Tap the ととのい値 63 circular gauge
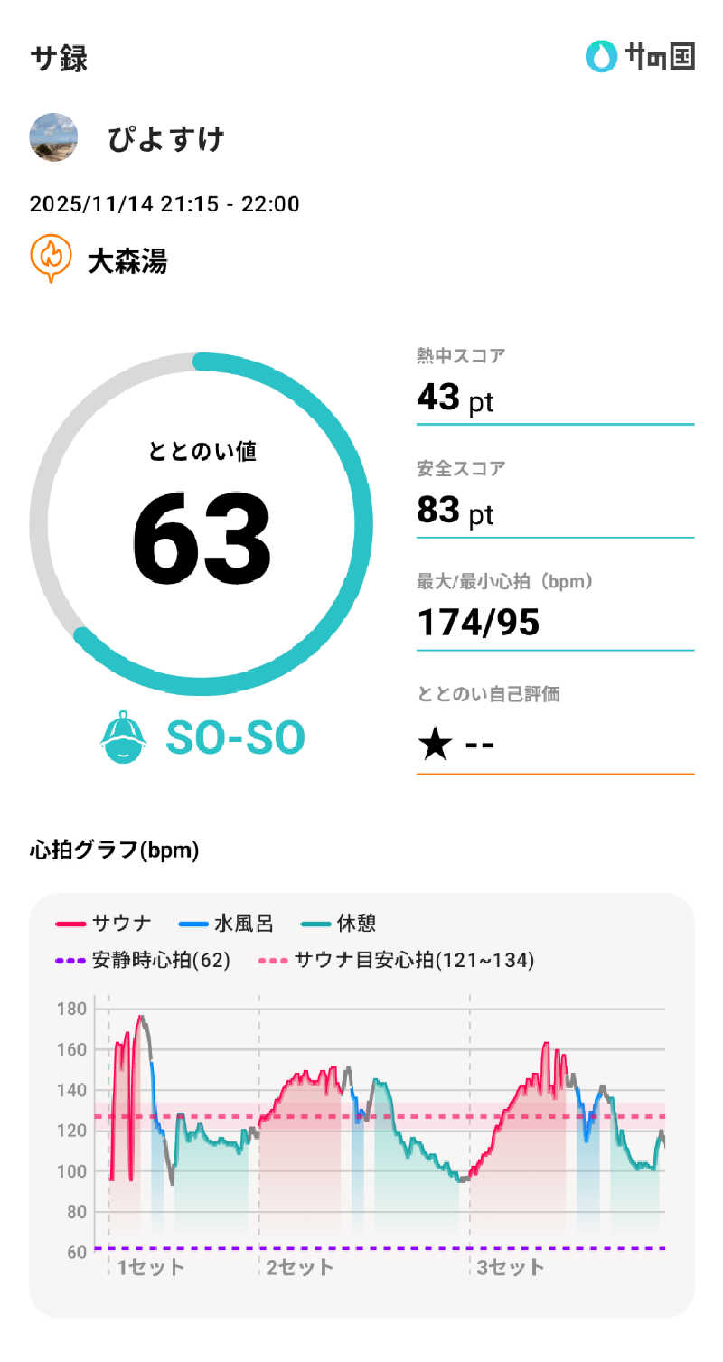 (x=201, y=524)
